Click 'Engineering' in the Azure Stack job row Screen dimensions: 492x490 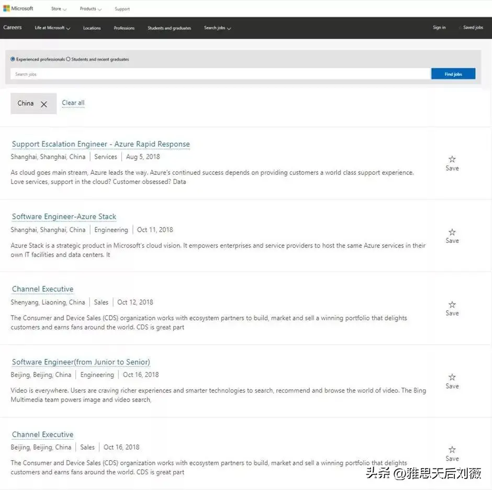coord(111,230)
